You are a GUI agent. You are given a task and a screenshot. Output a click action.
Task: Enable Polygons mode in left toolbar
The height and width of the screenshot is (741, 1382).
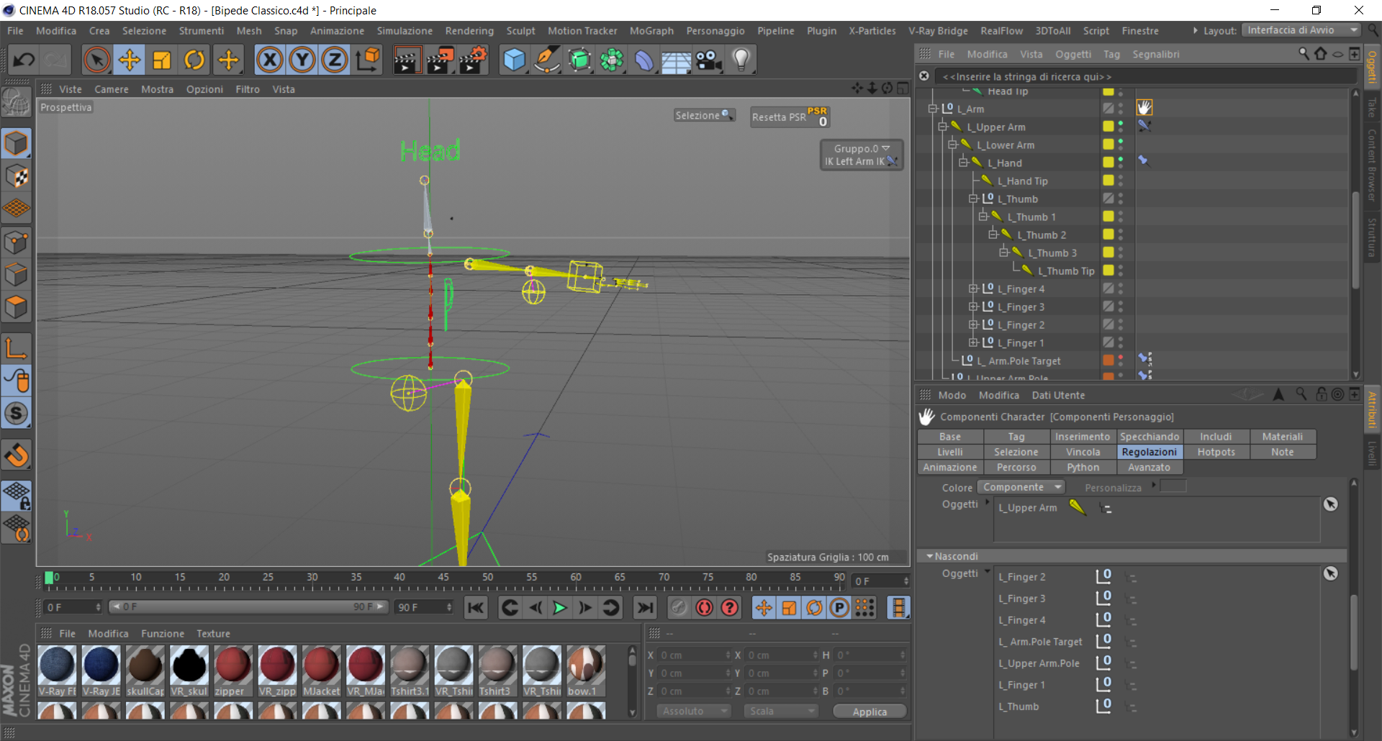click(16, 307)
